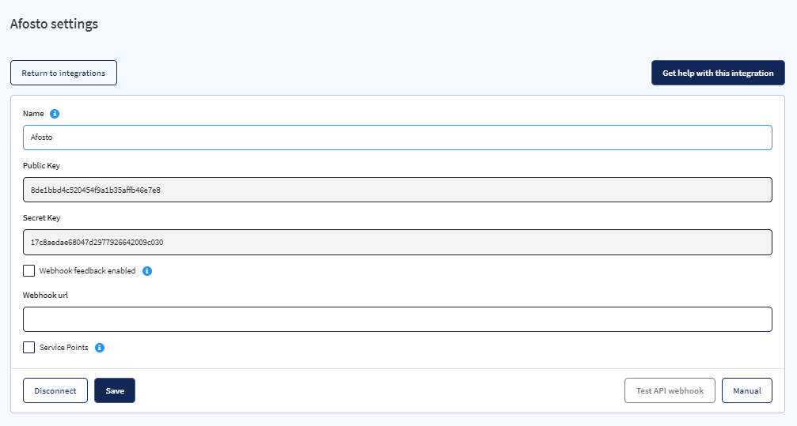This screenshot has width=797, height=426.
Task: Select the Secret Key value field
Action: pyautogui.click(x=397, y=242)
